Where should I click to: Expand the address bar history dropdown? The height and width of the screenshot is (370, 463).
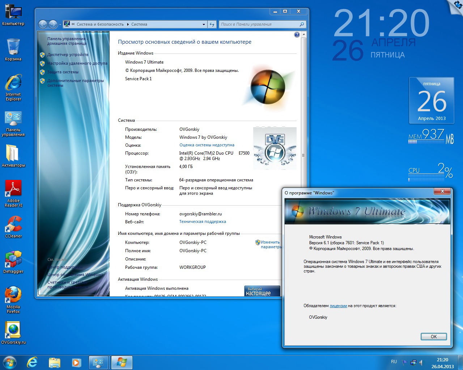click(204, 24)
